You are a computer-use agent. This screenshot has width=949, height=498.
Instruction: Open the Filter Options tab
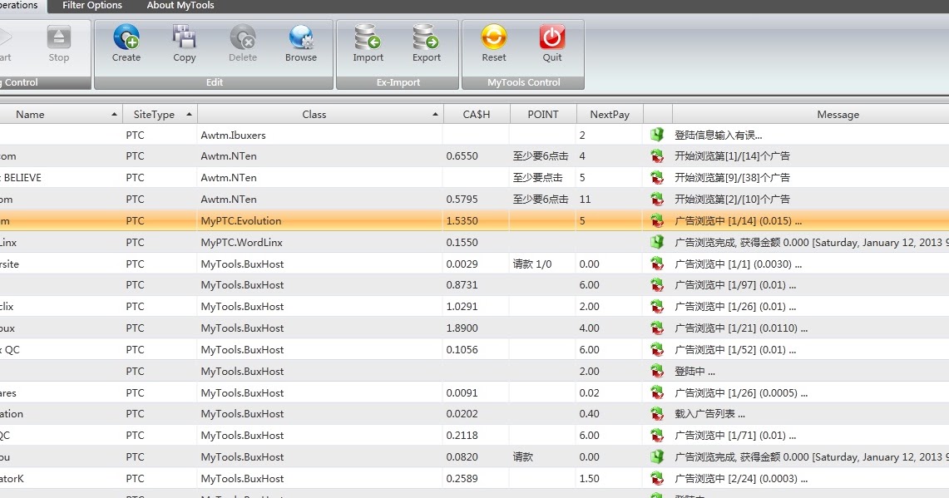(x=92, y=6)
